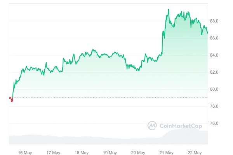Screen dimensions: 233x155
Task: Click the highest peak of the price line
Action: coord(168,10)
